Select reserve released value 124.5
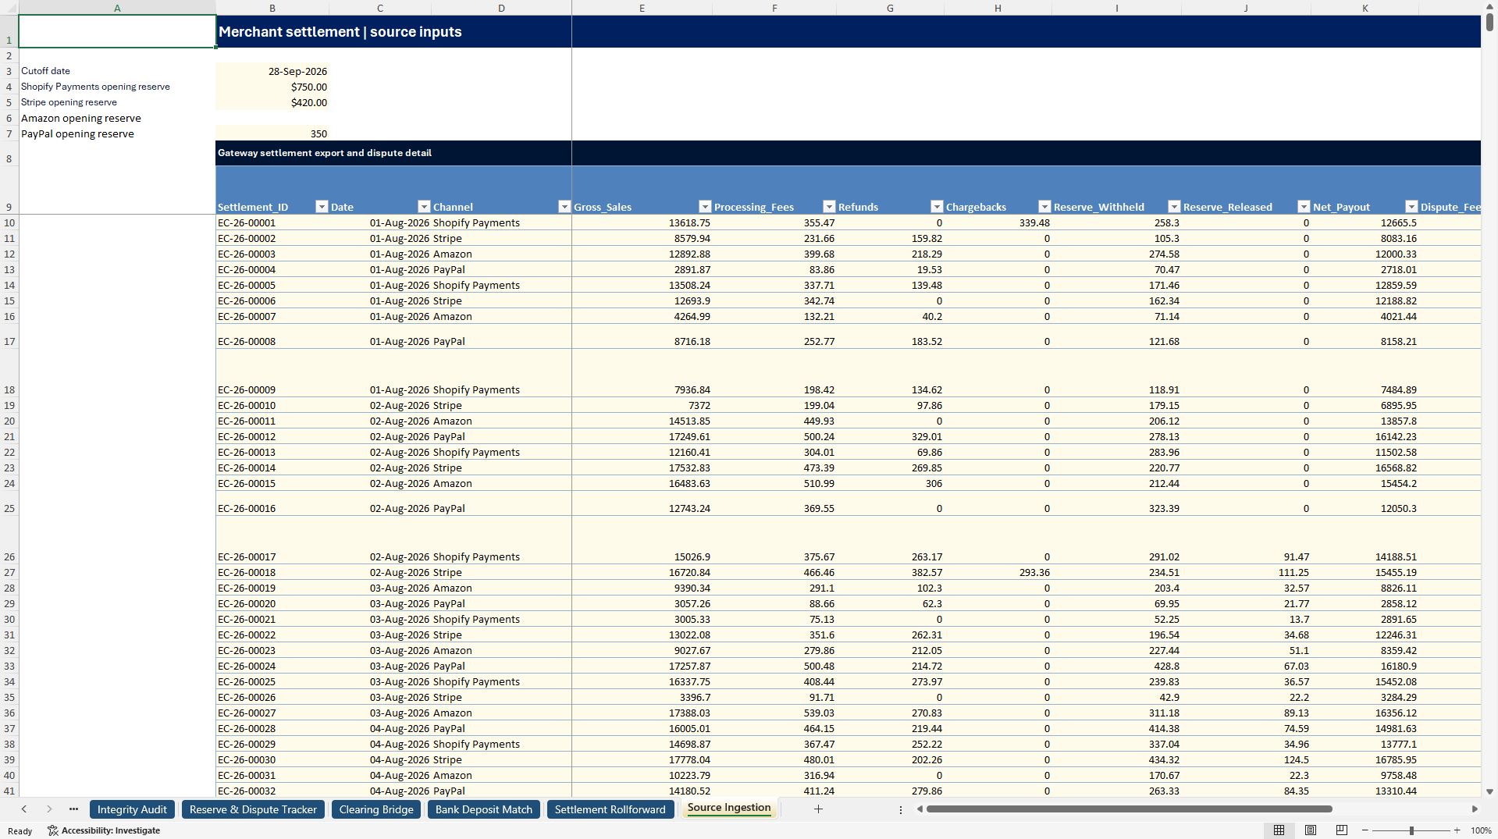The height and width of the screenshot is (839, 1498). [x=1246, y=759]
